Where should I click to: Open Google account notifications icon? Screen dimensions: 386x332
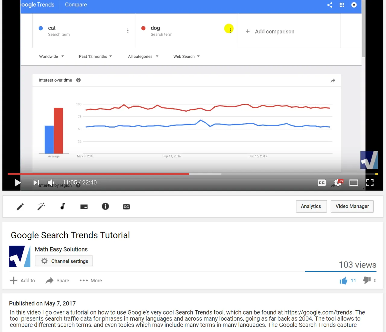coord(354,5)
